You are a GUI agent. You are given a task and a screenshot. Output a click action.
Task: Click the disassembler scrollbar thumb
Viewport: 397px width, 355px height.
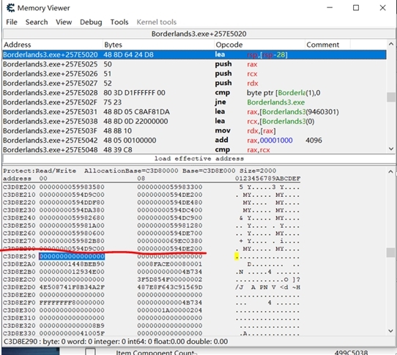click(391, 97)
